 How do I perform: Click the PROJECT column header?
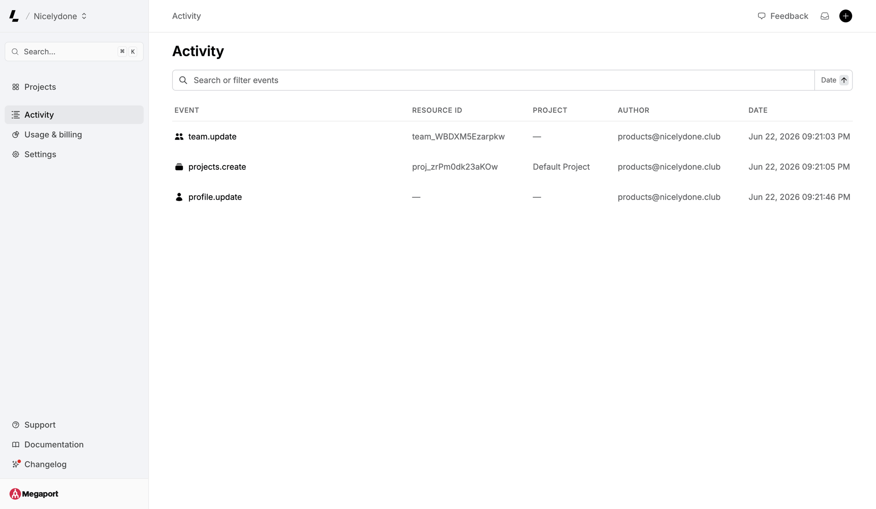[550, 110]
